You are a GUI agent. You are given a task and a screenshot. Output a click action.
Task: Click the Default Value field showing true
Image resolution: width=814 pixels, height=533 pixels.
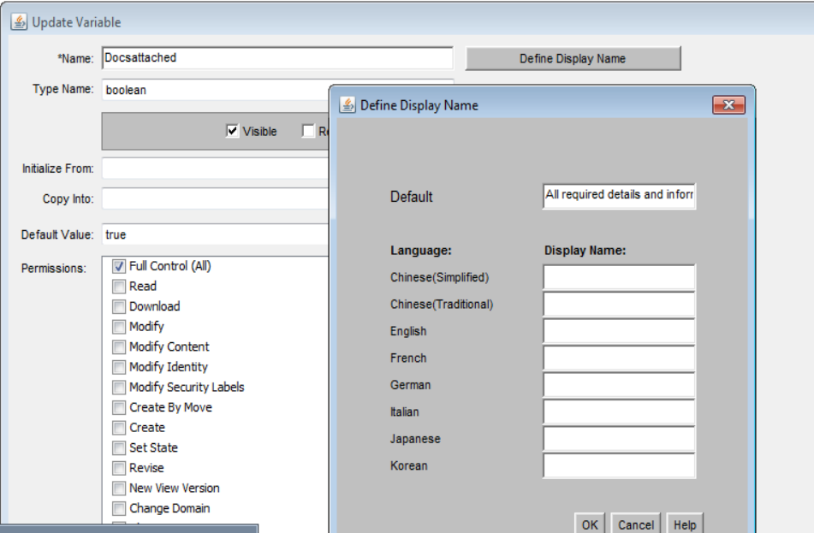[214, 234]
